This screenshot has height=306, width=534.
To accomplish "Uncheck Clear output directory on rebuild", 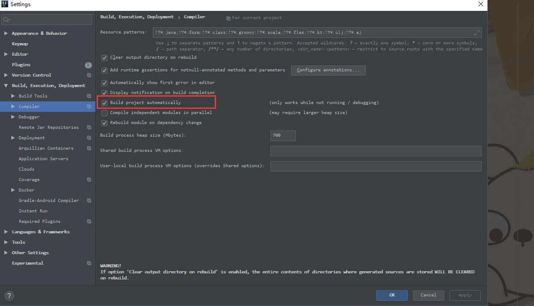I will tap(105, 57).
